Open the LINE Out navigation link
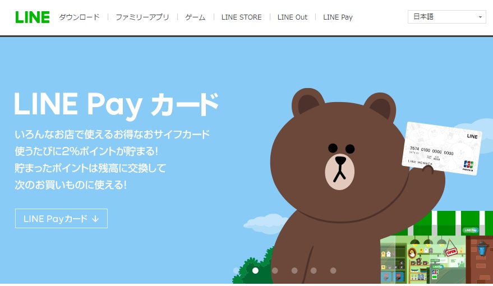Screen dimensions: 493x286 pos(292,17)
